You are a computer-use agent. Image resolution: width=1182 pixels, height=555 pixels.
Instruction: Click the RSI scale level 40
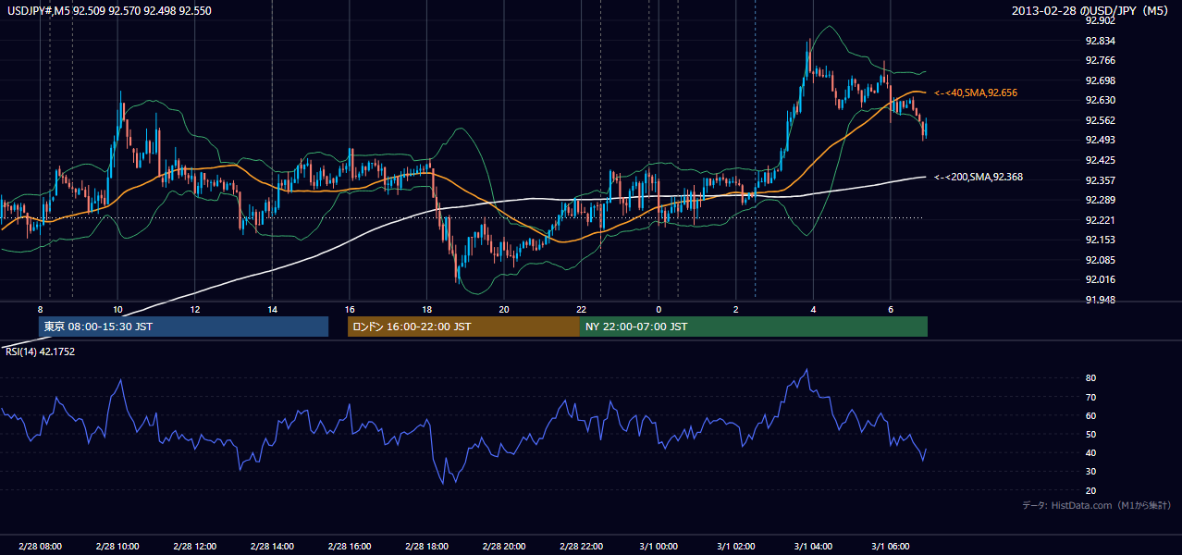pyautogui.click(x=1091, y=452)
